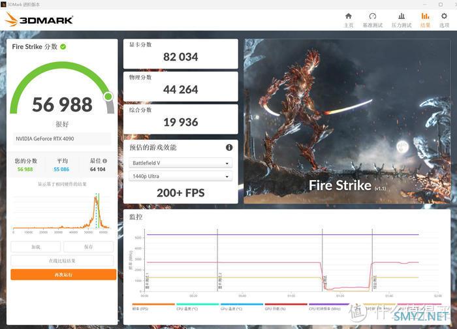457x329 pixels.
Task: Click info icon next to 最佳 score
Action: (105, 161)
